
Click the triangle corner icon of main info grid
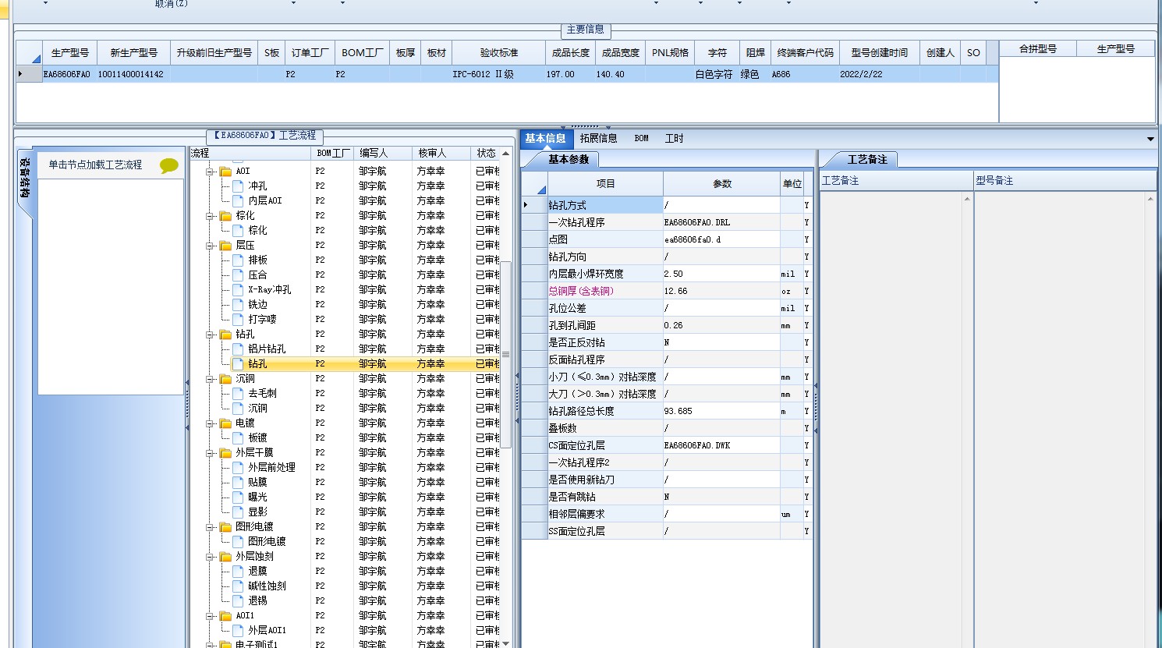[x=36, y=58]
